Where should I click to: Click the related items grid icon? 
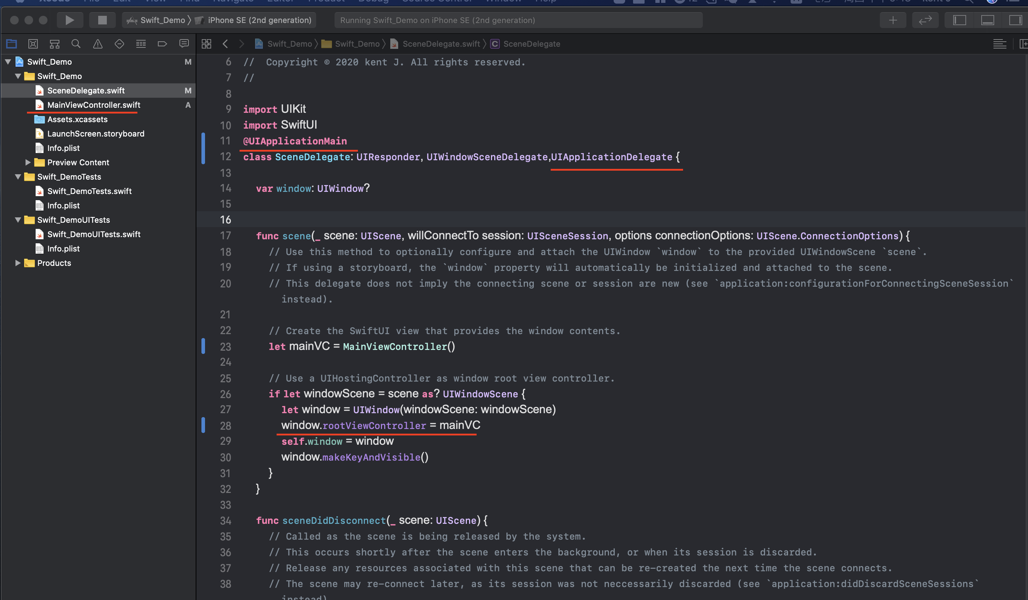(206, 43)
